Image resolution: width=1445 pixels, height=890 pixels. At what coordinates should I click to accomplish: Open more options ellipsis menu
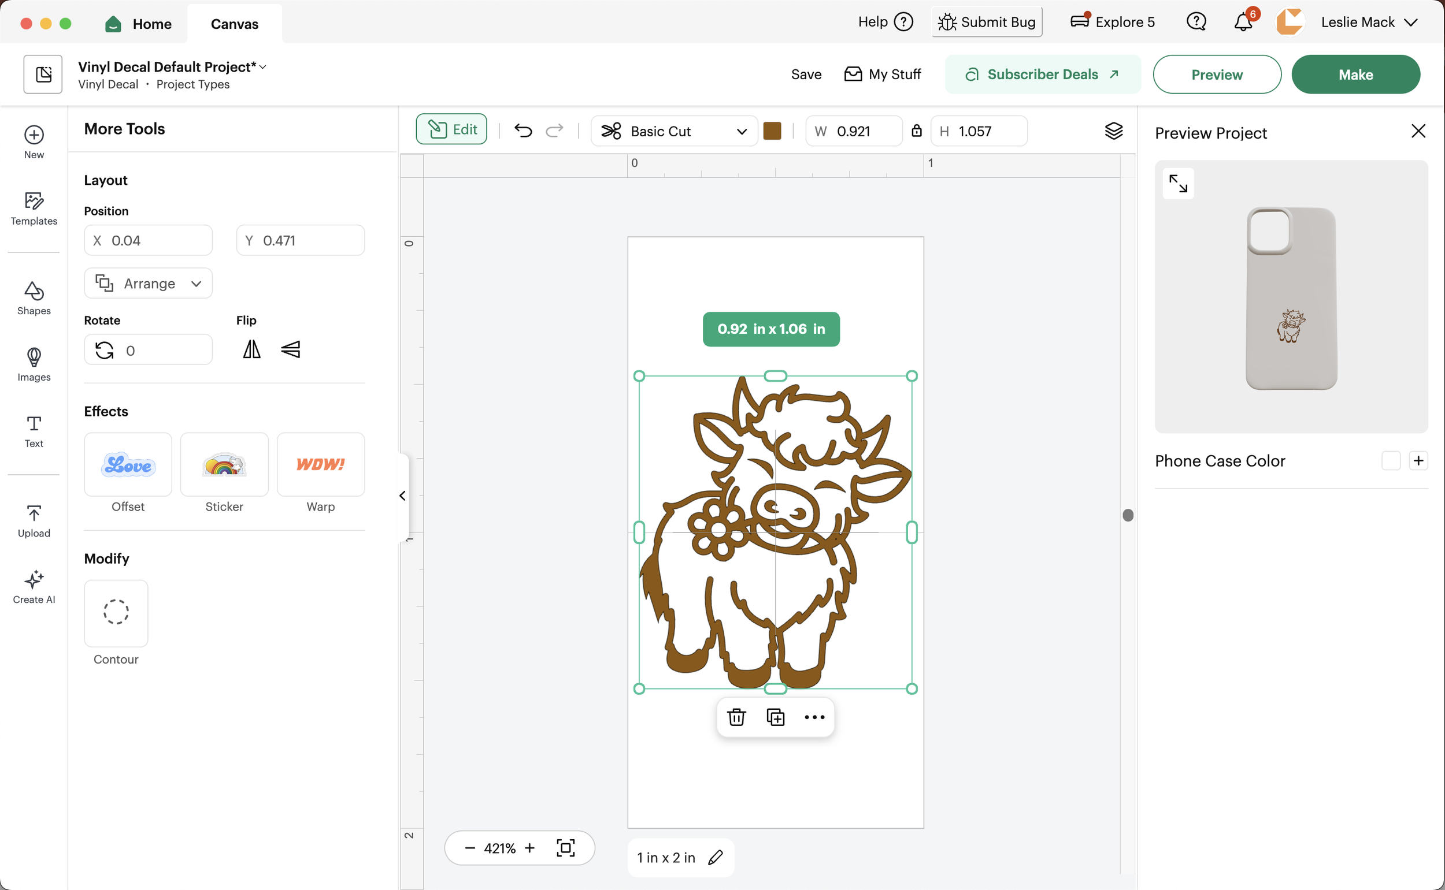pyautogui.click(x=814, y=717)
